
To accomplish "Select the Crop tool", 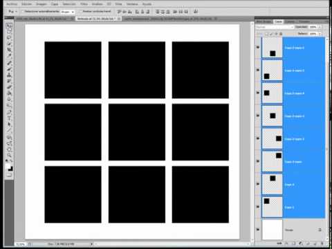I will click(9, 49).
